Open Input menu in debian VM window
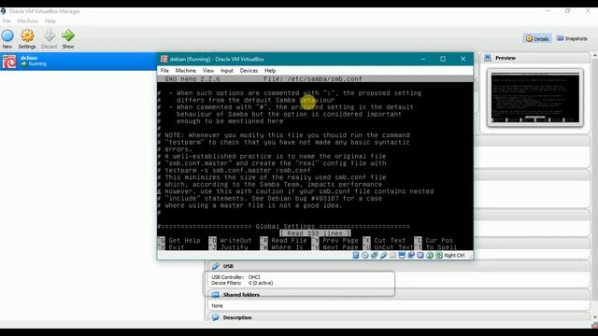This screenshot has height=336, width=598. pos(226,71)
